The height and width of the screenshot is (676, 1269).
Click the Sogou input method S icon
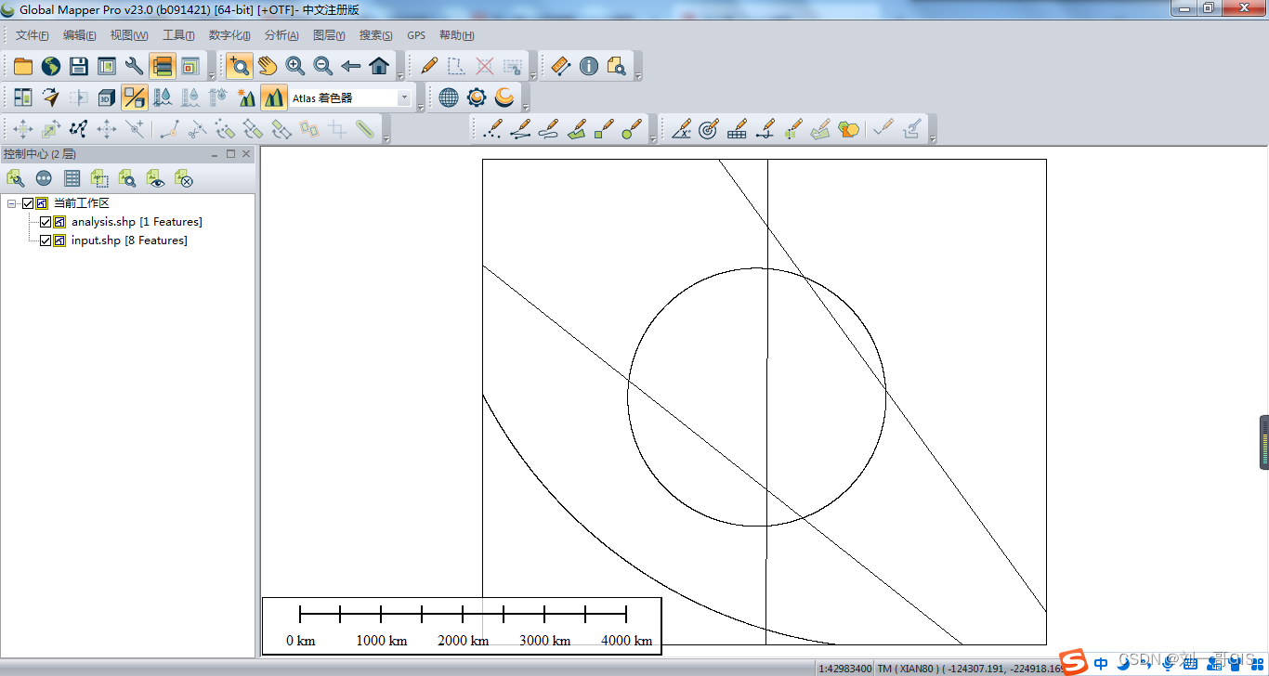click(x=1074, y=662)
